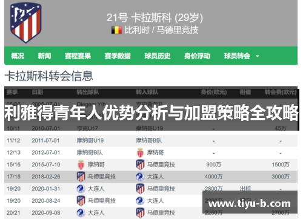
Task: Switch to the 新闻 tab
Action: (x=44, y=56)
